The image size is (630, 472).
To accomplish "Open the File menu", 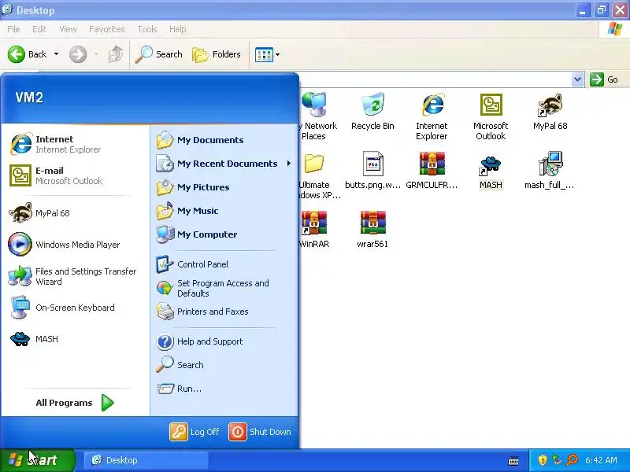I will 13,29.
